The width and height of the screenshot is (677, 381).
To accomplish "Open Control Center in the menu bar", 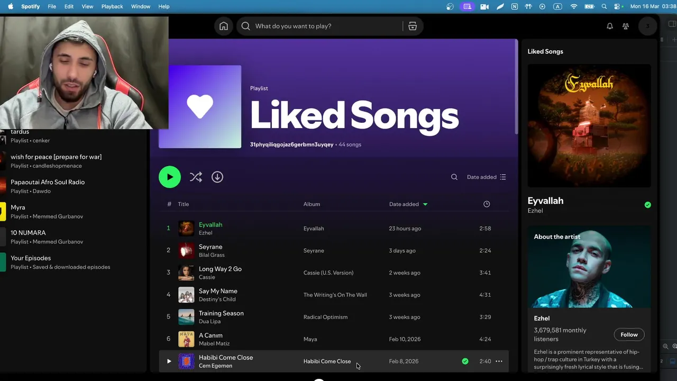I will tap(618, 6).
